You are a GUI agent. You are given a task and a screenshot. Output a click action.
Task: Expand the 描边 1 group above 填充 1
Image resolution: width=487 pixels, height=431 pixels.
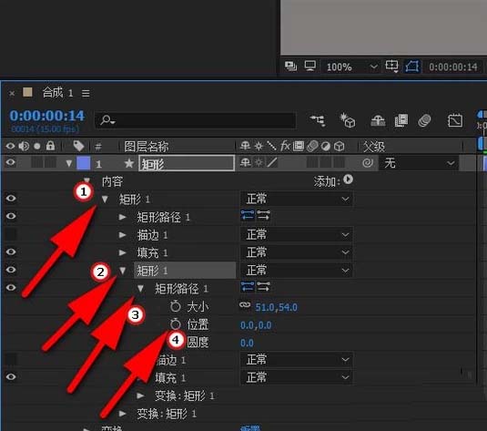[x=123, y=235]
